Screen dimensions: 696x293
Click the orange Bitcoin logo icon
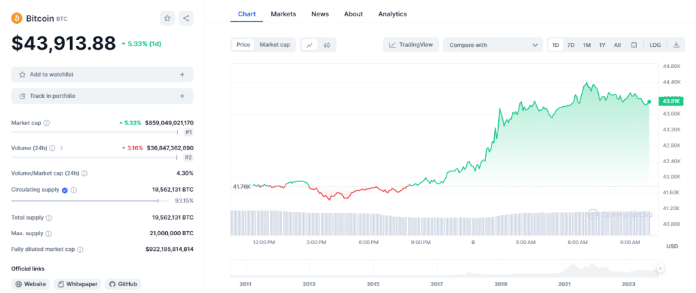coord(17,18)
